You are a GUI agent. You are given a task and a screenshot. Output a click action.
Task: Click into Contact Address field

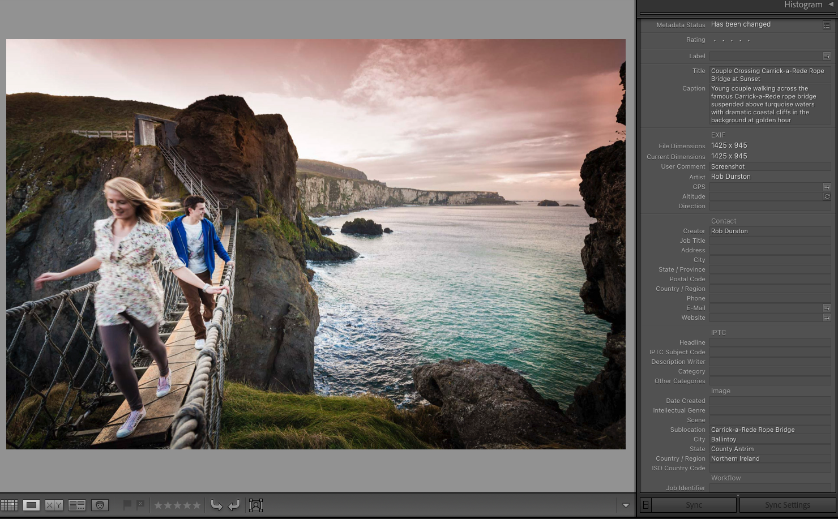point(770,250)
